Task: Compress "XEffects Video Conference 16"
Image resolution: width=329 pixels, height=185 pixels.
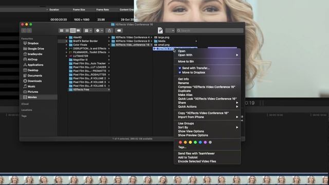Action: 207,87
